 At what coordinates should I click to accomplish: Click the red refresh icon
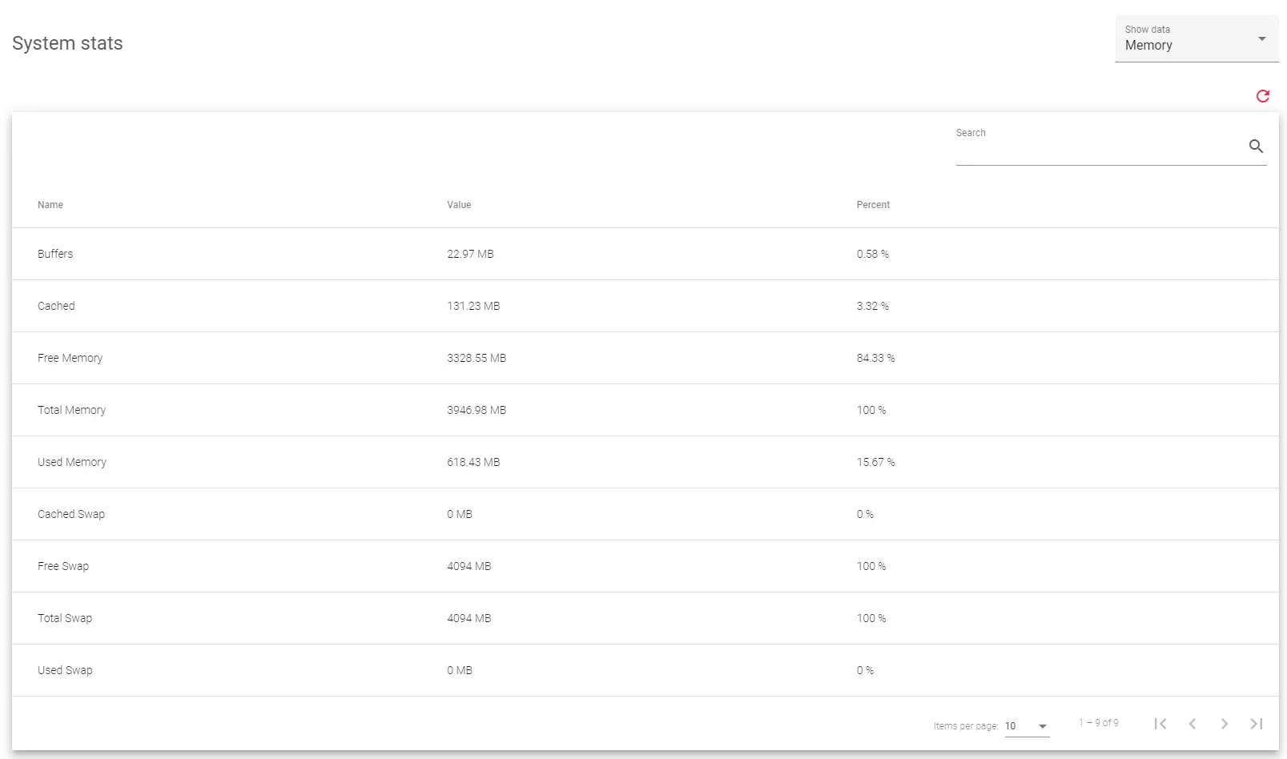click(1262, 96)
